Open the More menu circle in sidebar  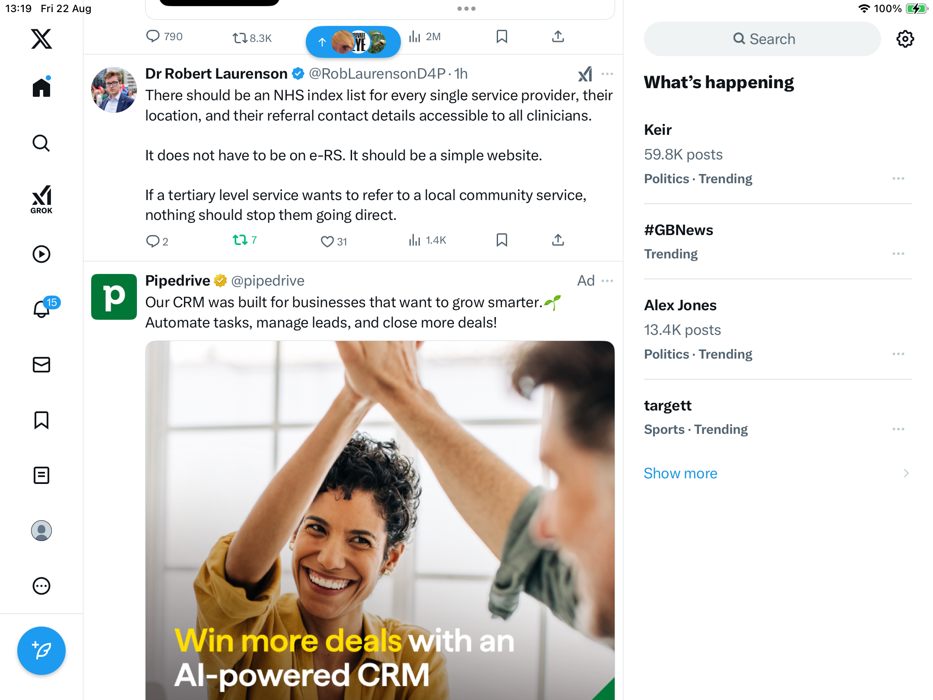tap(41, 586)
